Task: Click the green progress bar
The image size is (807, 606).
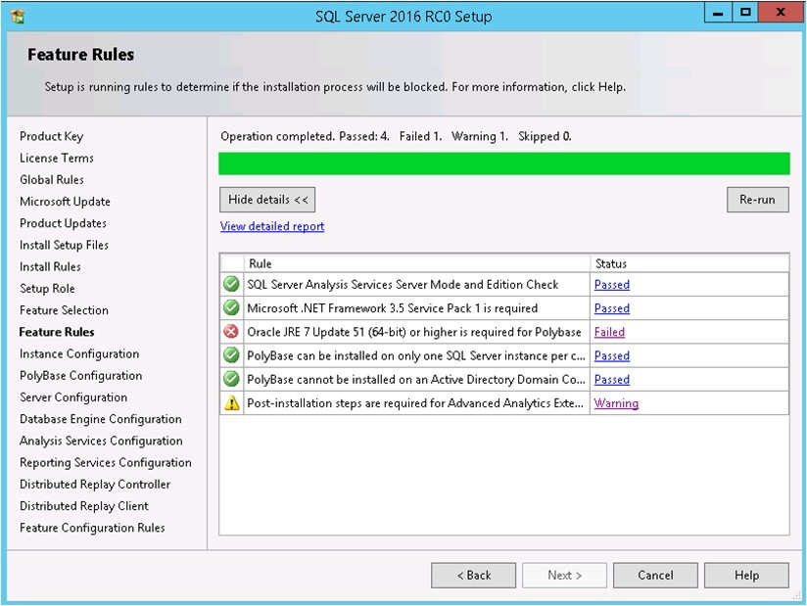Action: (x=504, y=163)
